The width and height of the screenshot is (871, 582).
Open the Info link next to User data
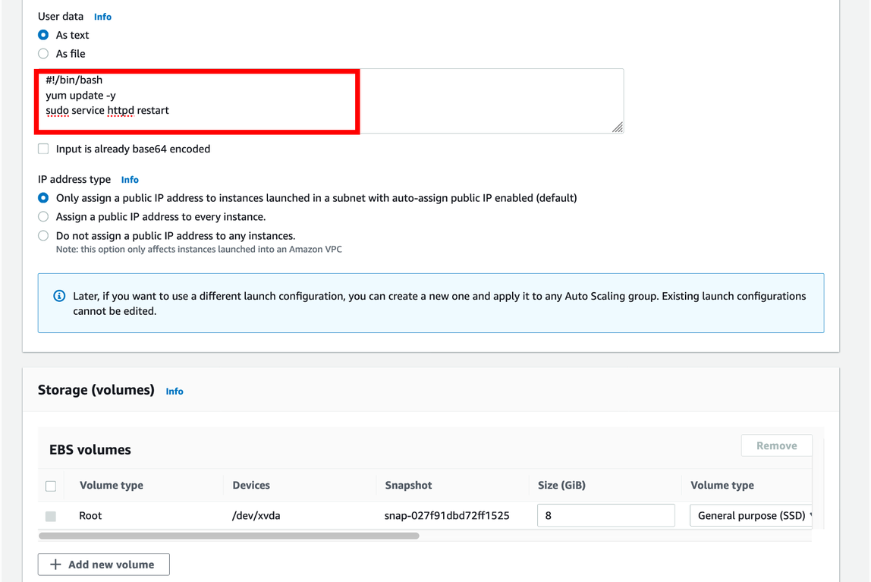point(102,17)
